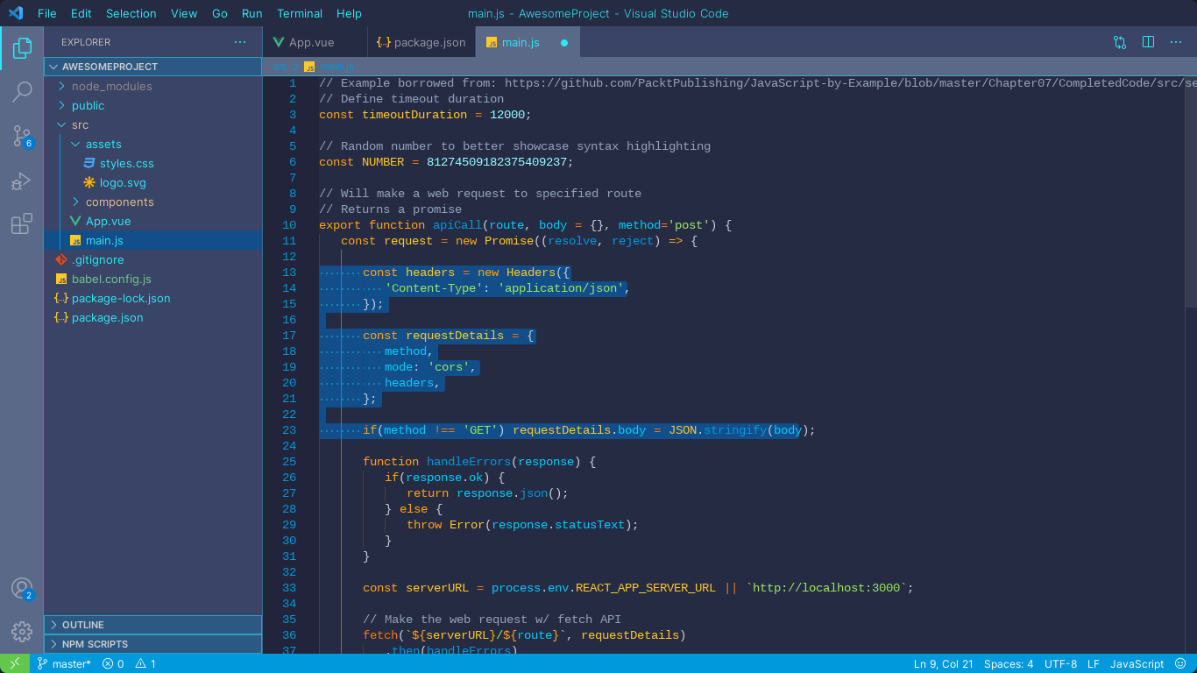
Task: Open styles.css in the explorer
Action: 153,163
